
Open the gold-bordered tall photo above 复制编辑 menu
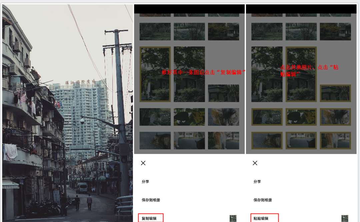point(155,74)
